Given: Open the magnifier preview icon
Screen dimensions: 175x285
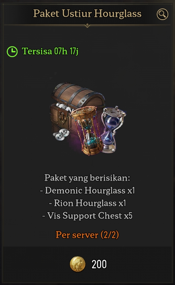Looking at the screenshot, I should click(162, 14).
